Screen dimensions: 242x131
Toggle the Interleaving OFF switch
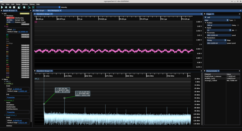(x=10, y=18)
